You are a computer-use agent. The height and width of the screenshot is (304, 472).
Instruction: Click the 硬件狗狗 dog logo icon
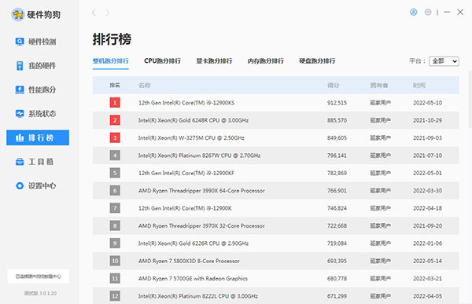point(18,14)
